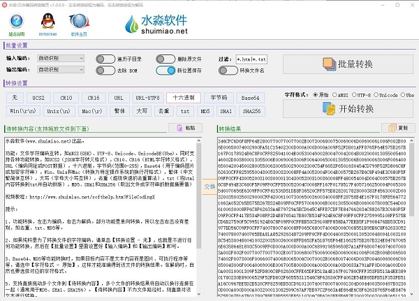The height and width of the screenshot is (301, 419).
Task: Click the QQ penguin contact icon
Action: (x=47, y=21)
